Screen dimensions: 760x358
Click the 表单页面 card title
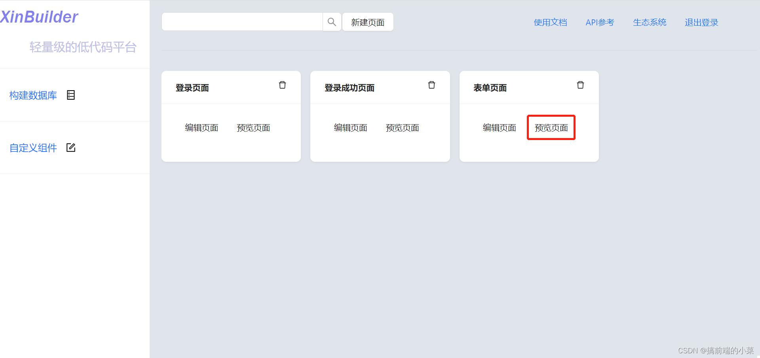(490, 88)
